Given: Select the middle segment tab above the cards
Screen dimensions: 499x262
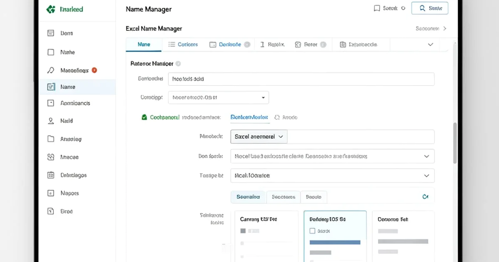Looking at the screenshot, I should pos(283,197).
